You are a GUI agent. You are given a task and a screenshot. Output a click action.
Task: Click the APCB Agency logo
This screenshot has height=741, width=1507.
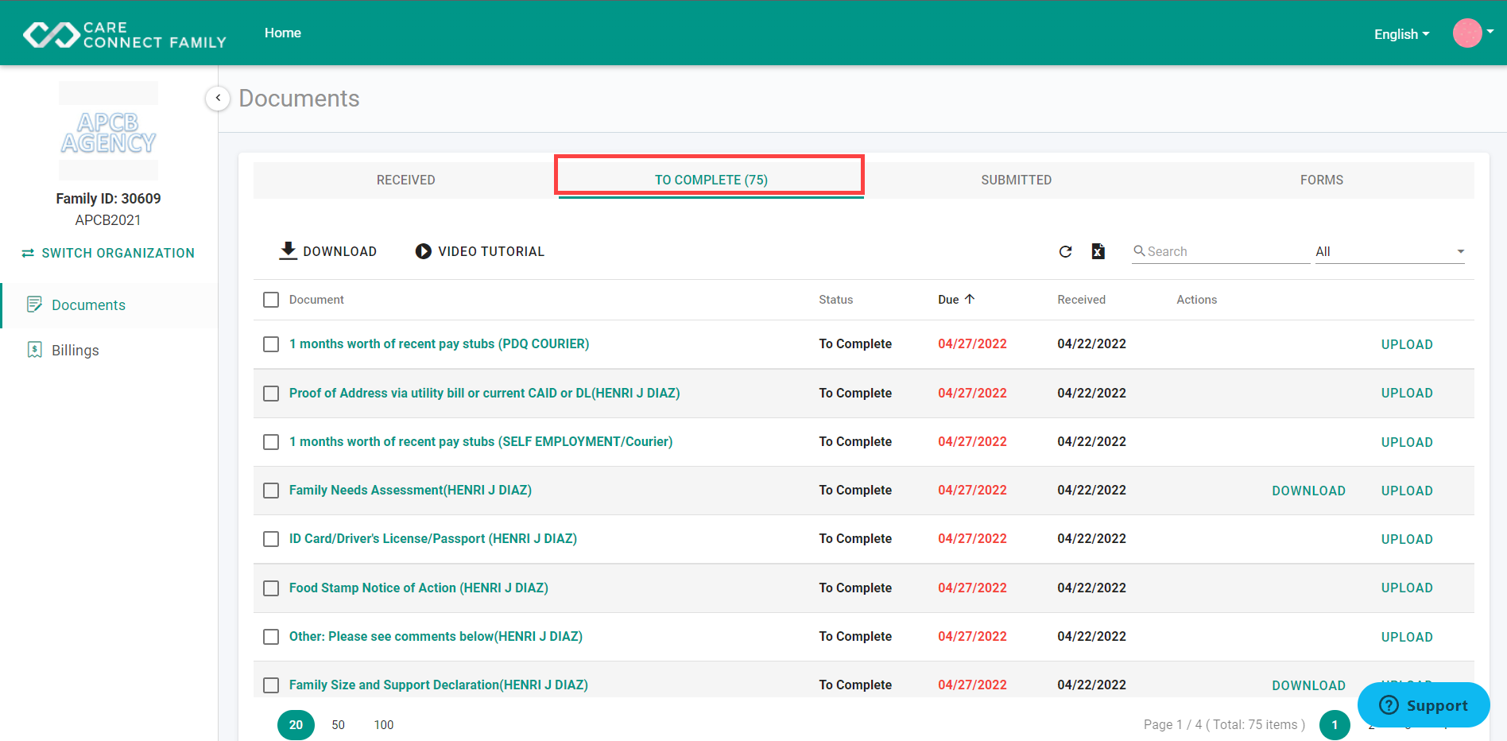[x=108, y=132]
